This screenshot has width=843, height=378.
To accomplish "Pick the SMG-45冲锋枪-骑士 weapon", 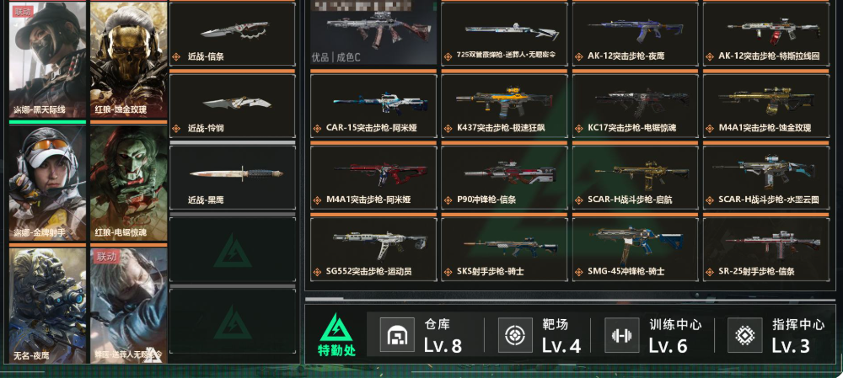I will 635,249.
